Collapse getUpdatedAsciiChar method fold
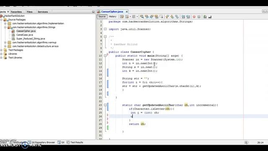Viewport: 268px width, 151px height. [x=105, y=105]
